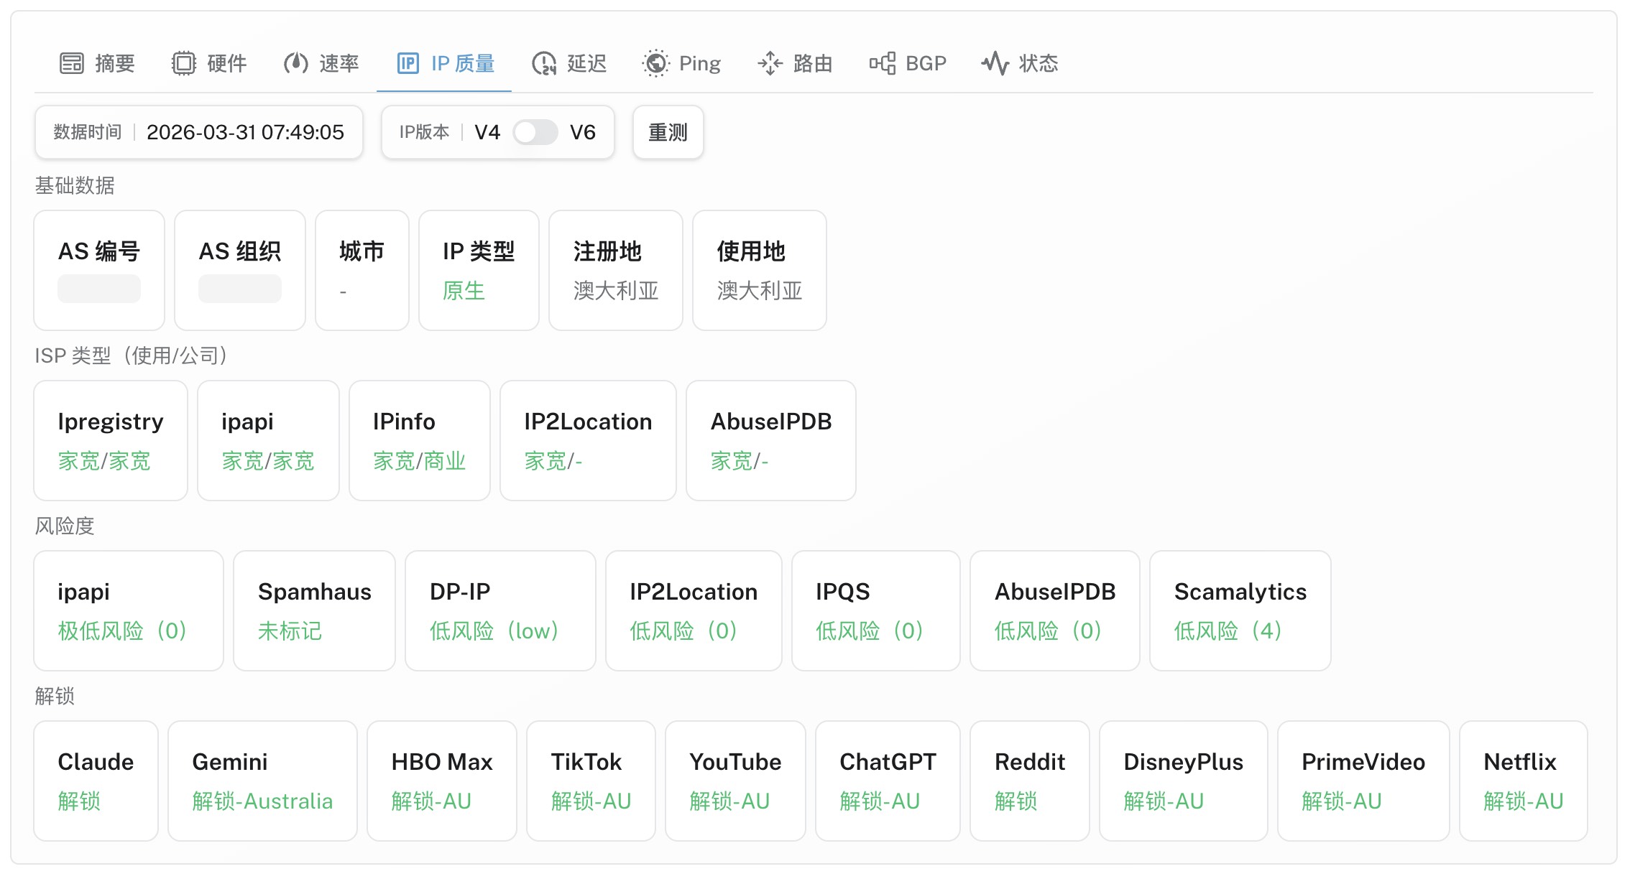Open the 速率 speed gauge icon
Viewport: 1630px width, 879px height.
pyautogui.click(x=296, y=63)
